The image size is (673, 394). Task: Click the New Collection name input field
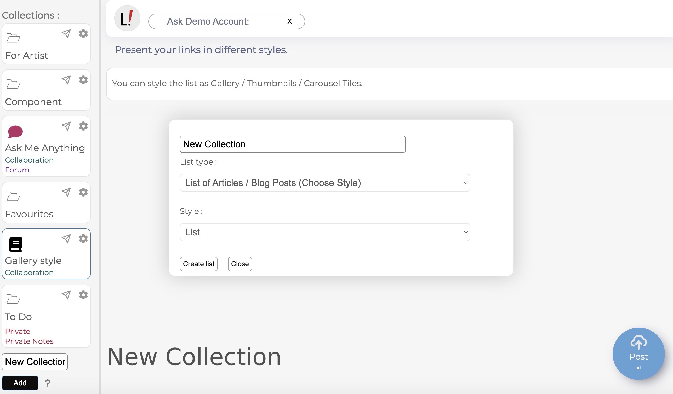tap(293, 144)
